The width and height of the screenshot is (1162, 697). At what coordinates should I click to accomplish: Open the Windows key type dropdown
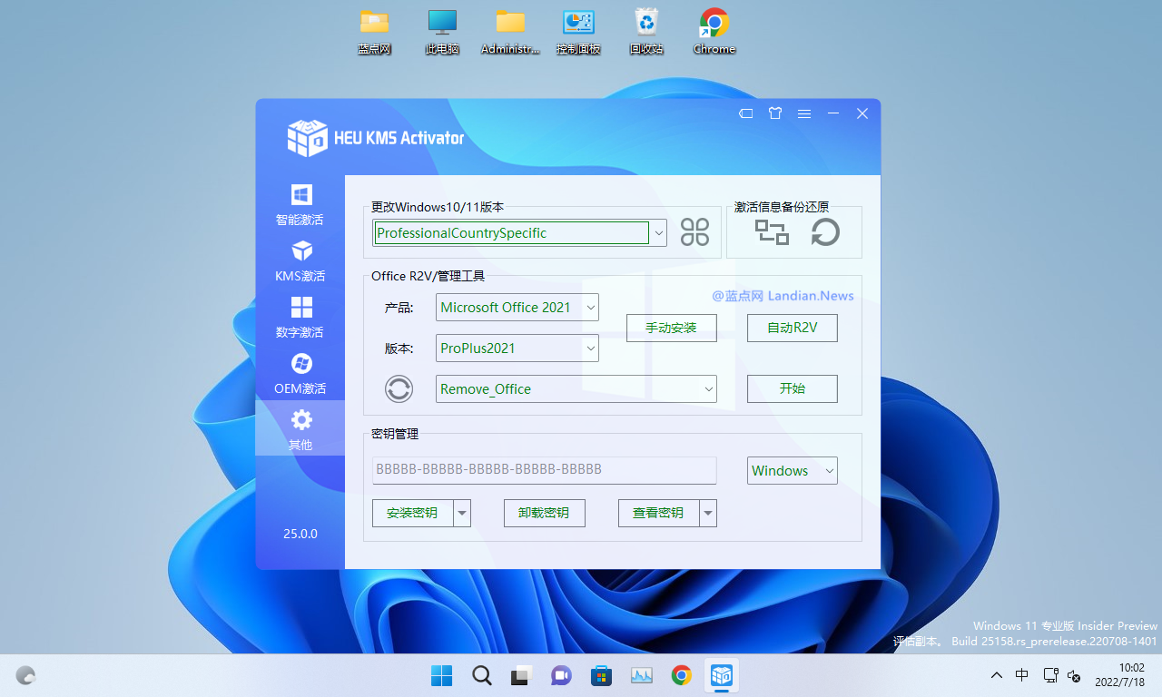coord(828,470)
